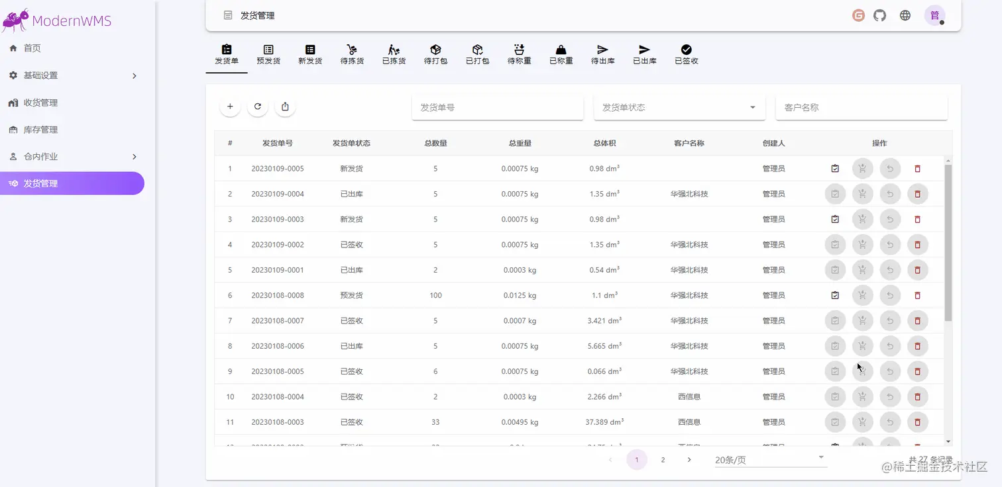This screenshot has height=487, width=1002.
Task: Click the table scrollbar down arrow
Action: point(948,441)
